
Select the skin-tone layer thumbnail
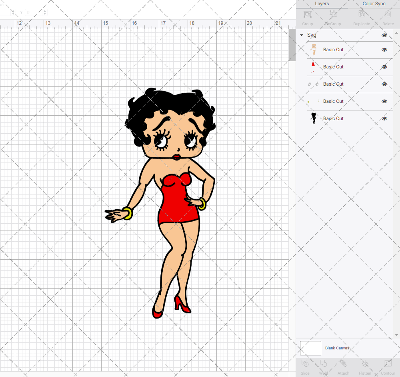[x=314, y=50]
